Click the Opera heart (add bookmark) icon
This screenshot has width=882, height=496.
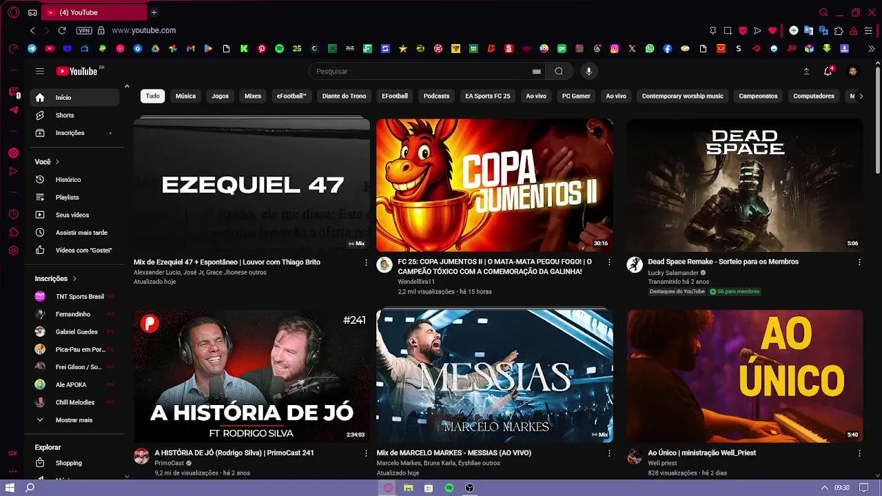772,30
